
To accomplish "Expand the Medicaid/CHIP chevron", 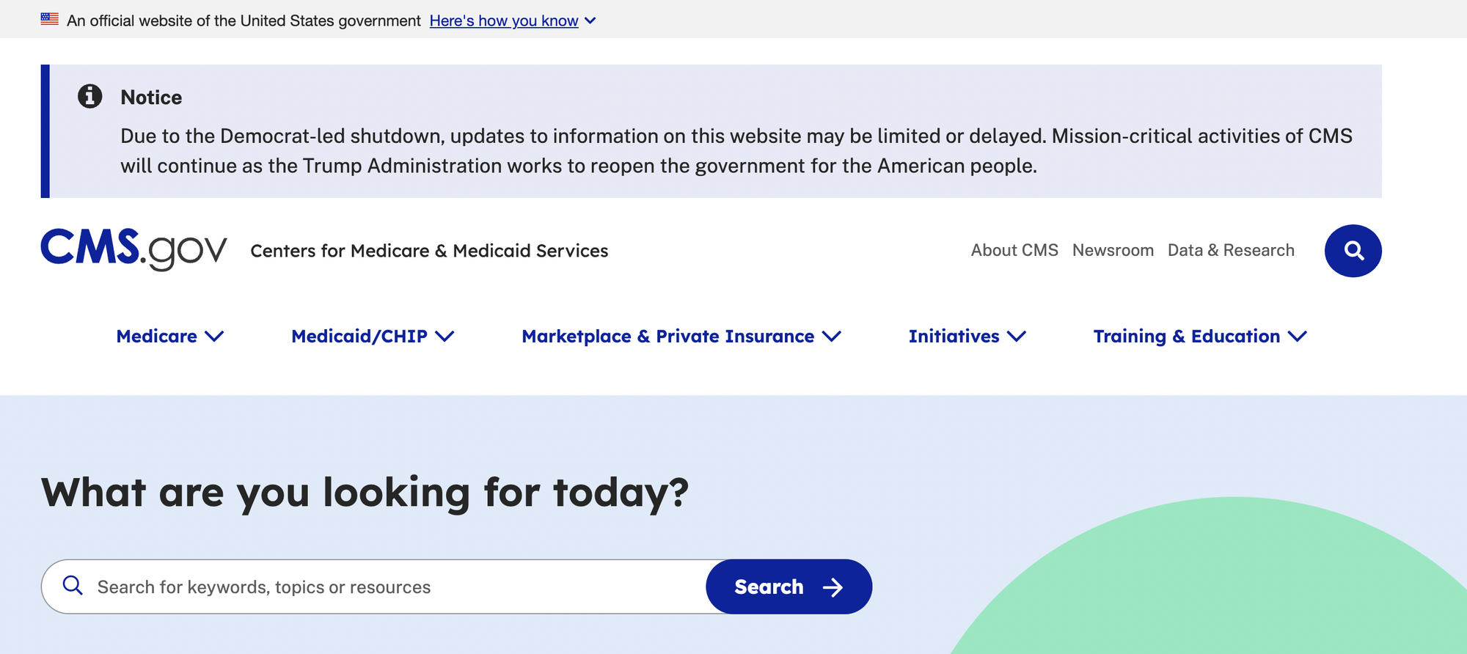I will (x=445, y=337).
